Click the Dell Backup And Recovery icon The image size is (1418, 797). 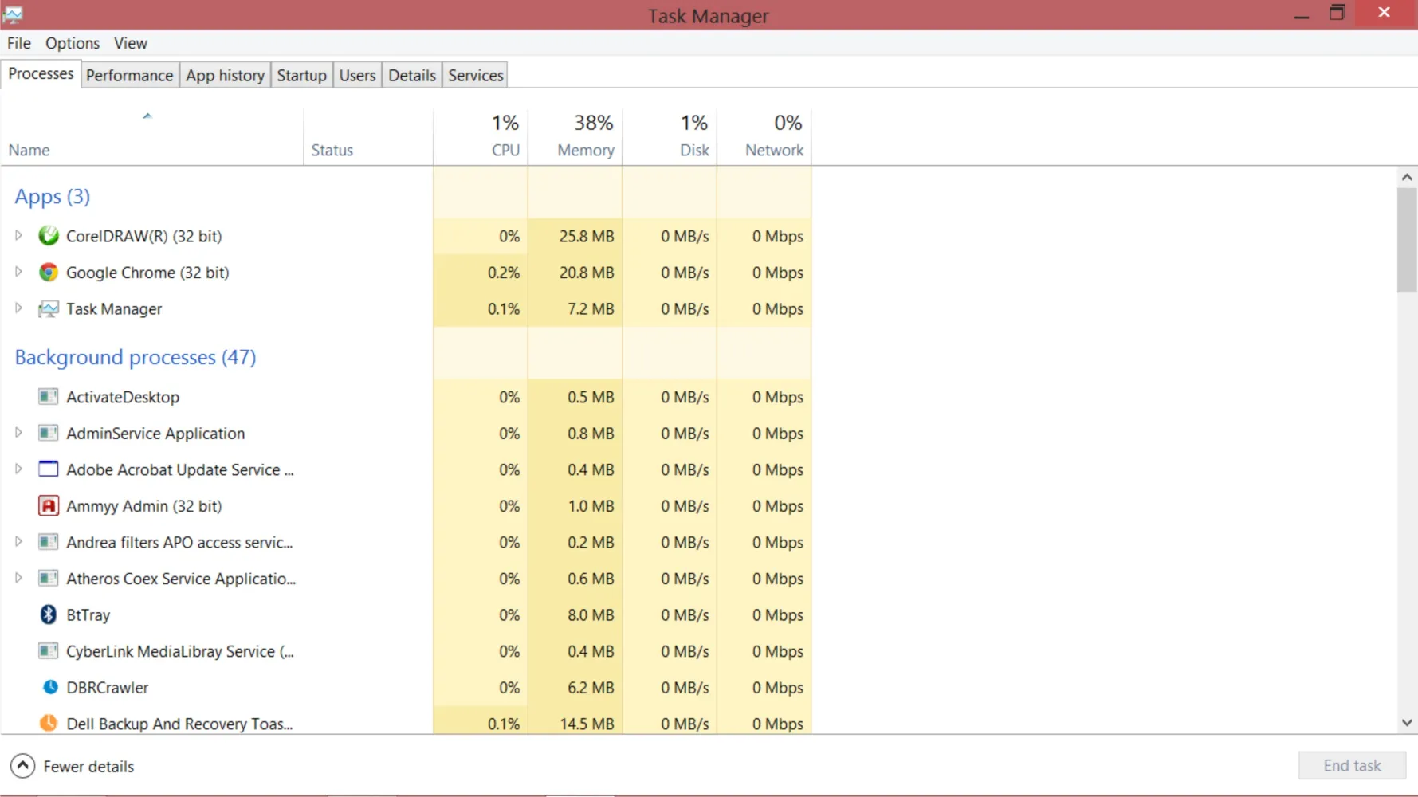[49, 723]
